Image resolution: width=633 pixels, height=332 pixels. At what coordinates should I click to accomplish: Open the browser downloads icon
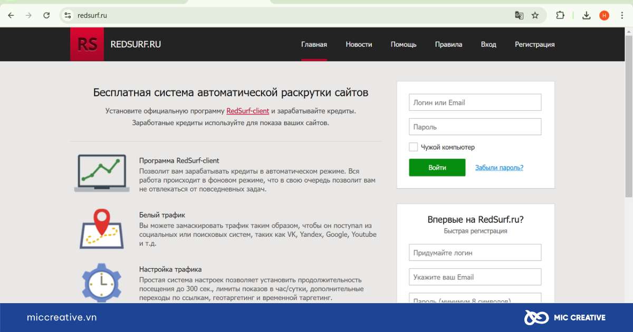tap(586, 15)
